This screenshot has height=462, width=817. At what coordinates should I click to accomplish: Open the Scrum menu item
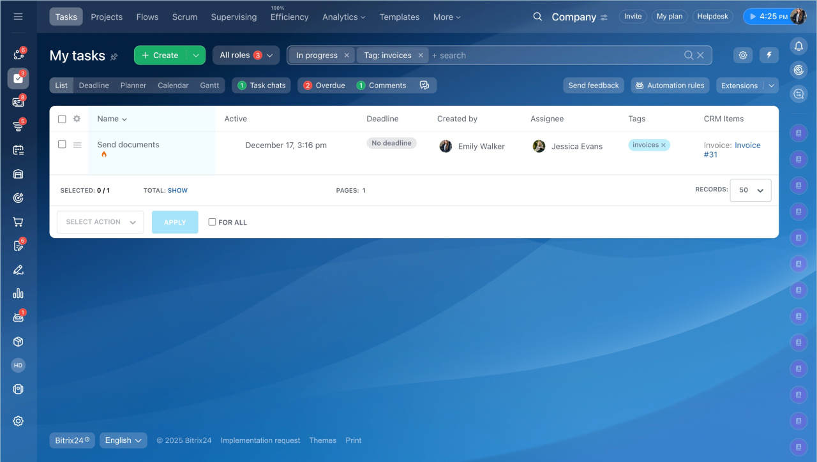tap(184, 17)
